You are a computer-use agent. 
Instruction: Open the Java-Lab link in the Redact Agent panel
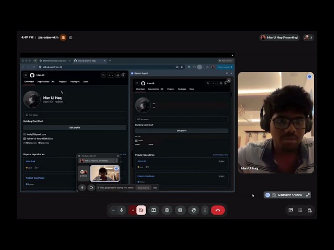click(141, 161)
